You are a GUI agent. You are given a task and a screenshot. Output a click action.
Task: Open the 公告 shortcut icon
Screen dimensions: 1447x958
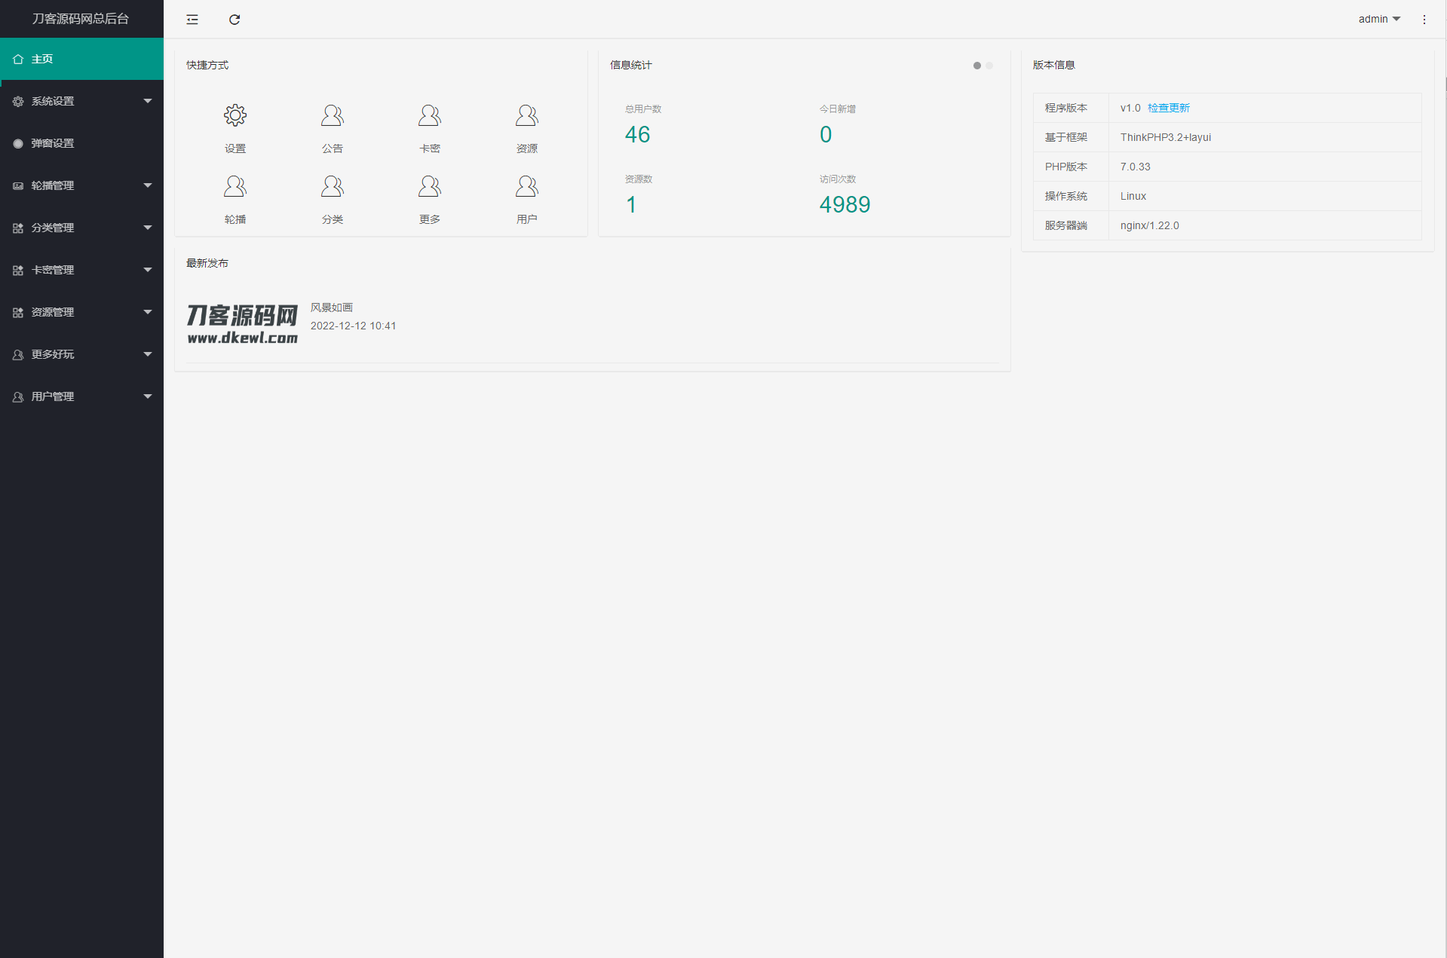click(332, 116)
